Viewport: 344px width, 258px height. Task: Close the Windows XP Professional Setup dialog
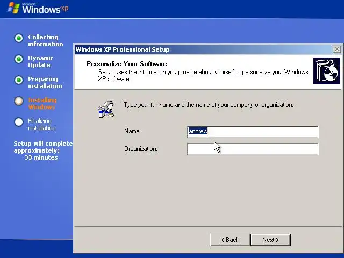(337, 49)
